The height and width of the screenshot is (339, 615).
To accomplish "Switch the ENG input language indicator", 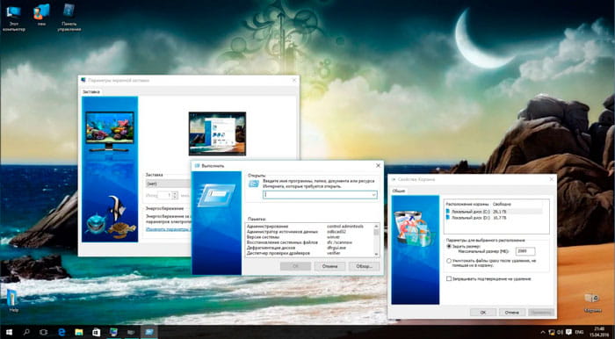I will pos(580,332).
